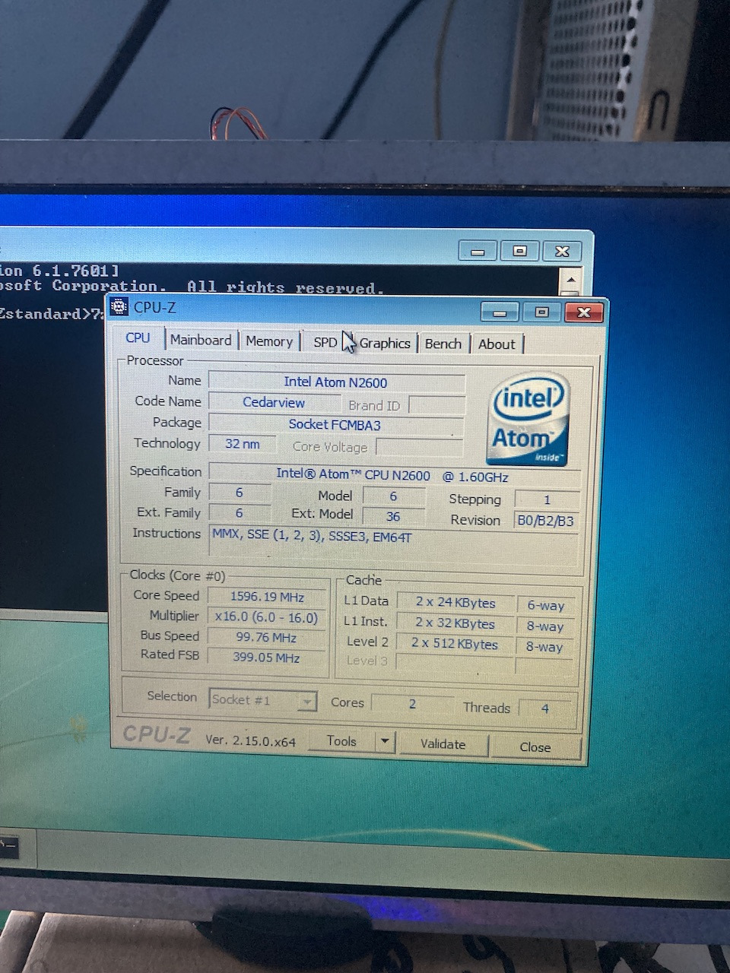The image size is (730, 973).
Task: Expand the Socket #1 selection dropdown
Action: click(x=306, y=701)
